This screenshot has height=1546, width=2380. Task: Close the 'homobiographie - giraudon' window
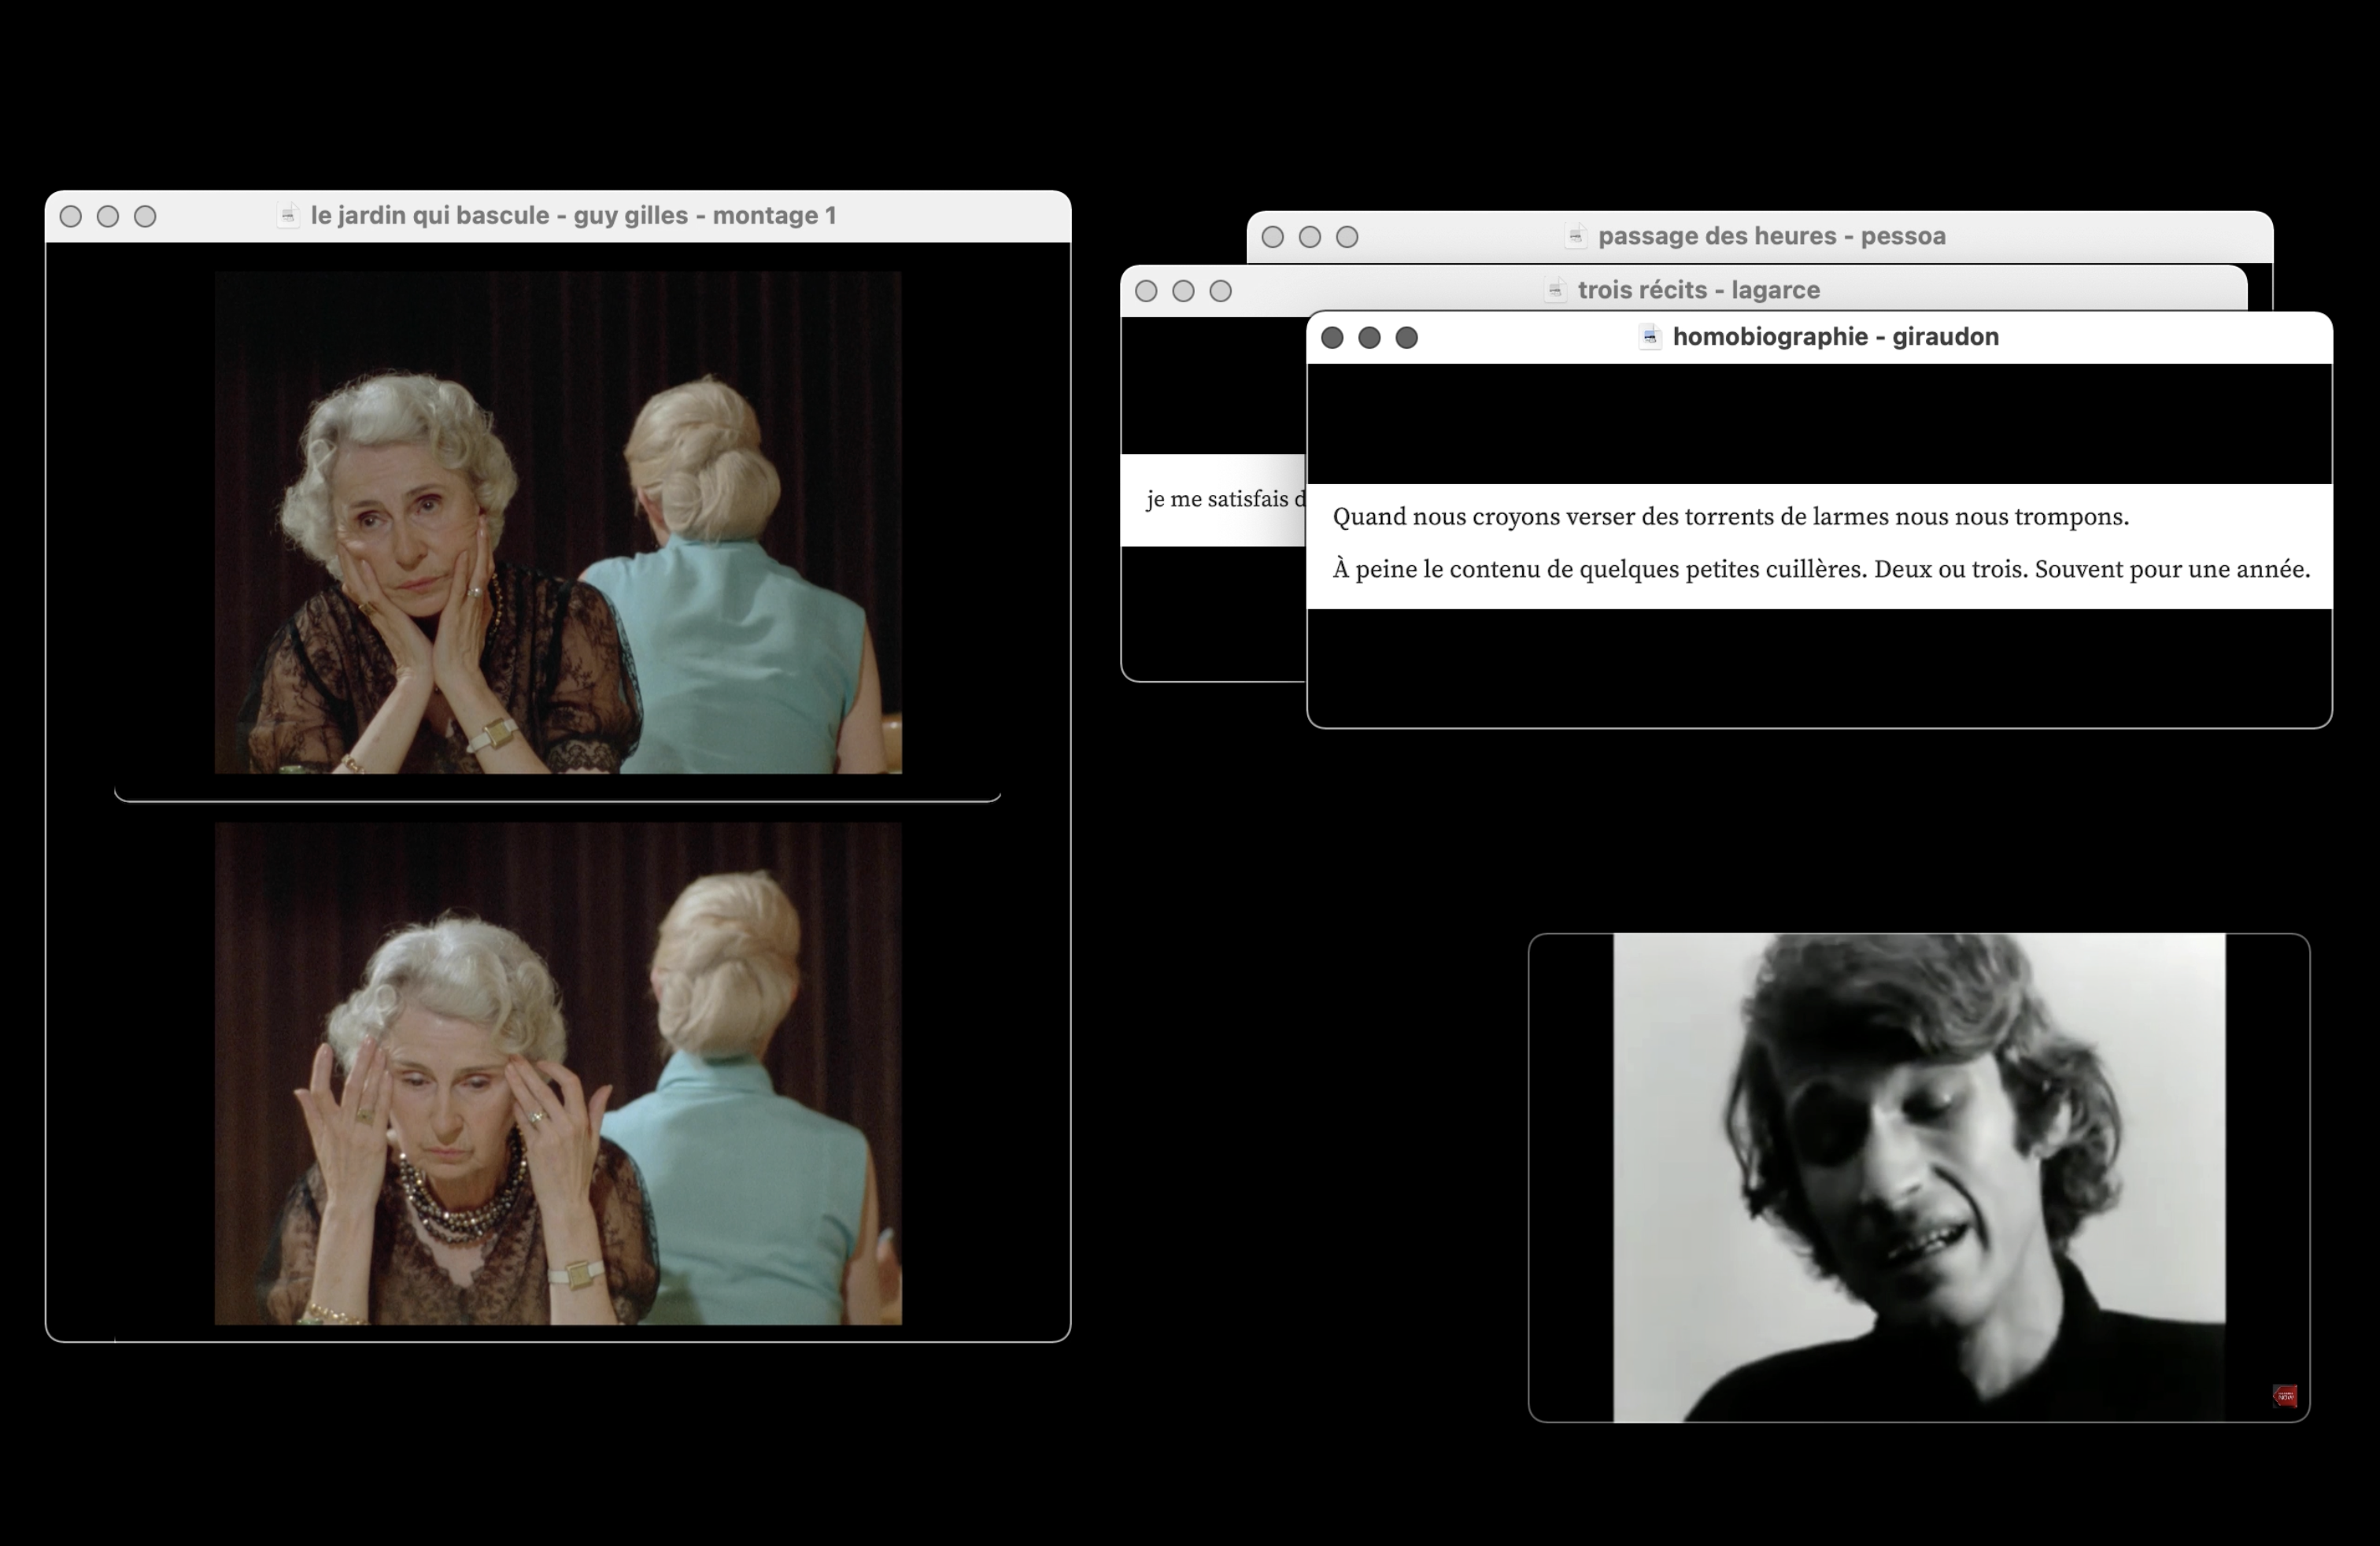pyautogui.click(x=1332, y=338)
